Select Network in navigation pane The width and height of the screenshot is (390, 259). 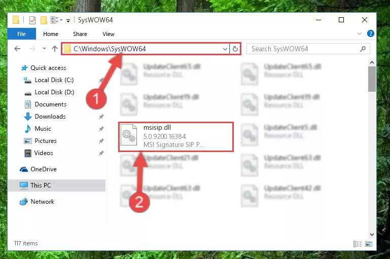(x=42, y=202)
